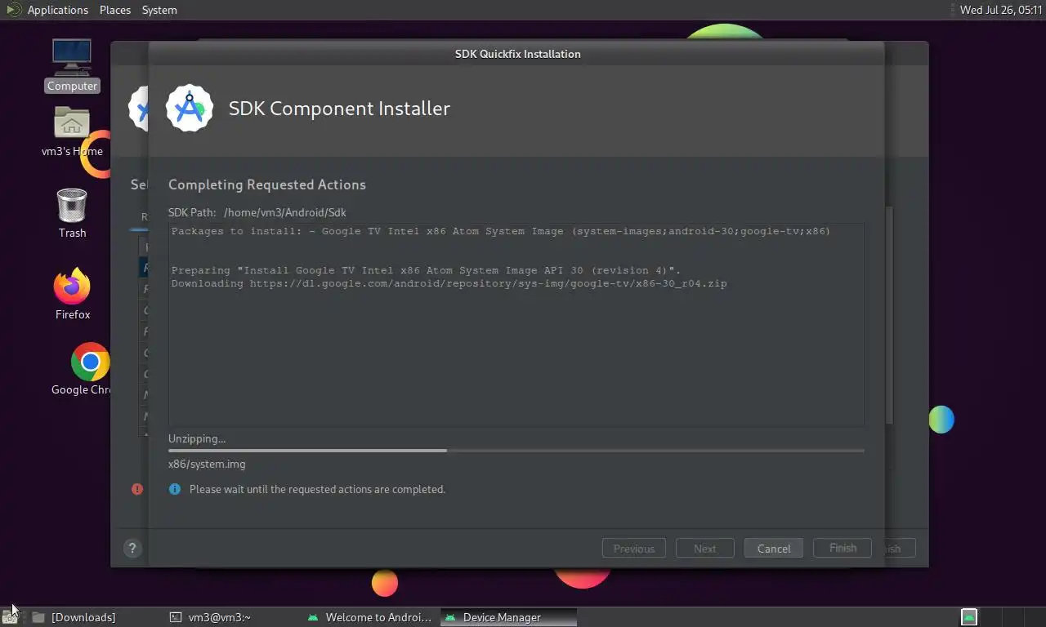Click the red error icon in background window
1046x627 pixels.
coord(137,489)
